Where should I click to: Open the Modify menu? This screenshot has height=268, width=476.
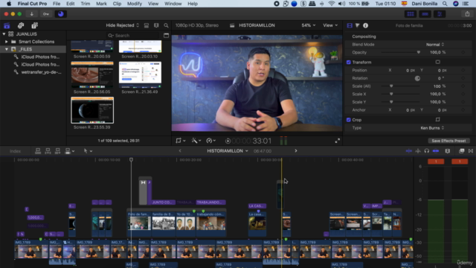click(x=135, y=4)
